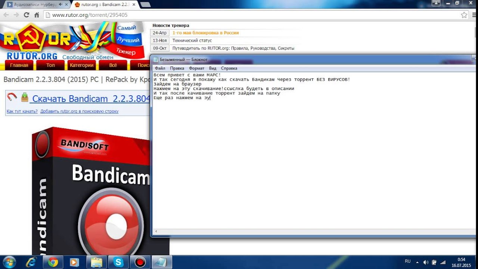Open Chrome's menu hamburger icon

pos(474,15)
